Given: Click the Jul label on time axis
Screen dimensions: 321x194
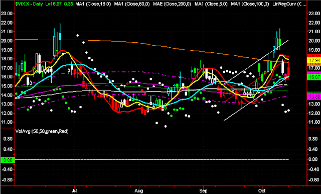Looking at the screenshot, I should click(x=75, y=191).
